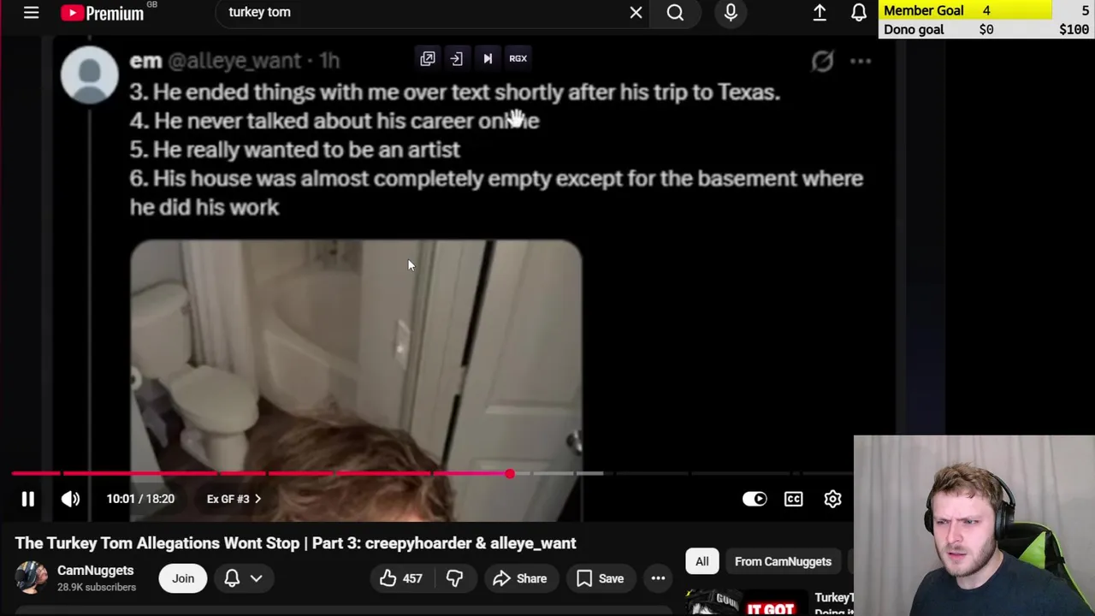Screen dimensions: 1095x616
Task: Open the tweet's three-dot more menu
Action: (860, 61)
